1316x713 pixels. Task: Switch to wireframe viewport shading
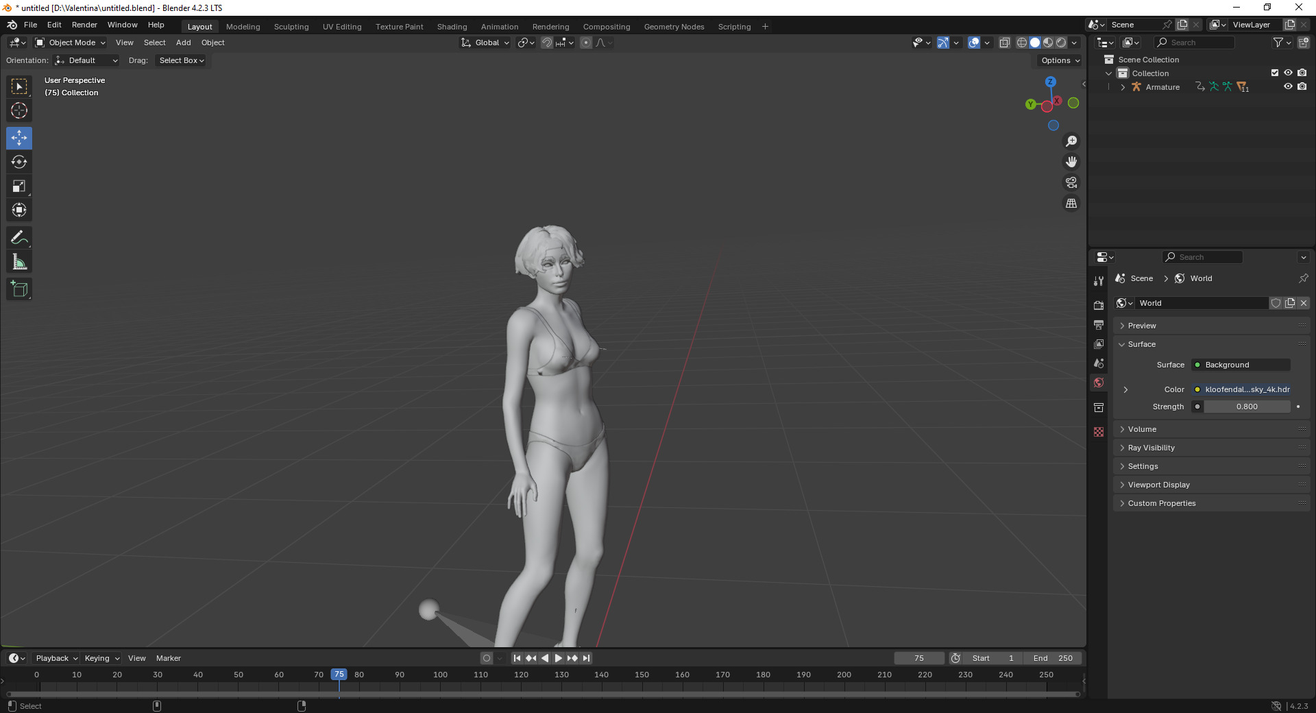click(1022, 43)
